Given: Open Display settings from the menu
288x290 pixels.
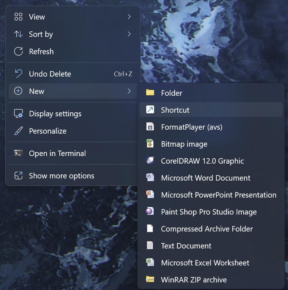Looking at the screenshot, I should (x=73, y=114).
